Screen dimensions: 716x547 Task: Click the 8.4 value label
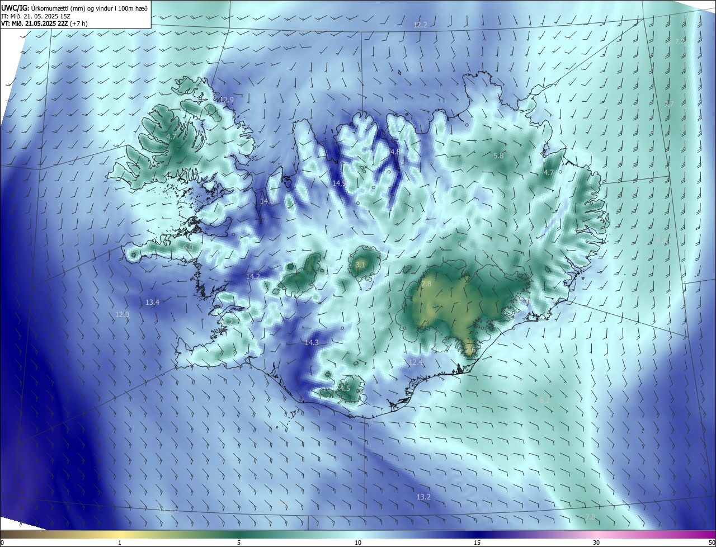662,241
